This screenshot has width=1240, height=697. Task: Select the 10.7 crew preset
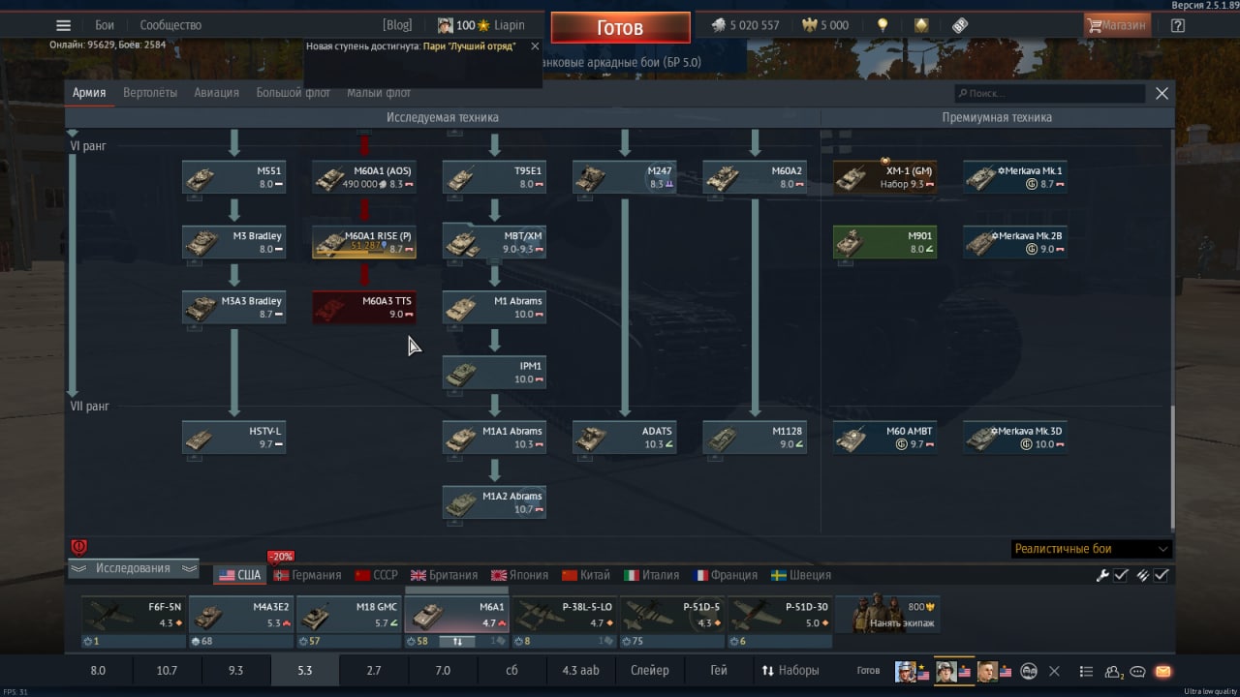(167, 670)
